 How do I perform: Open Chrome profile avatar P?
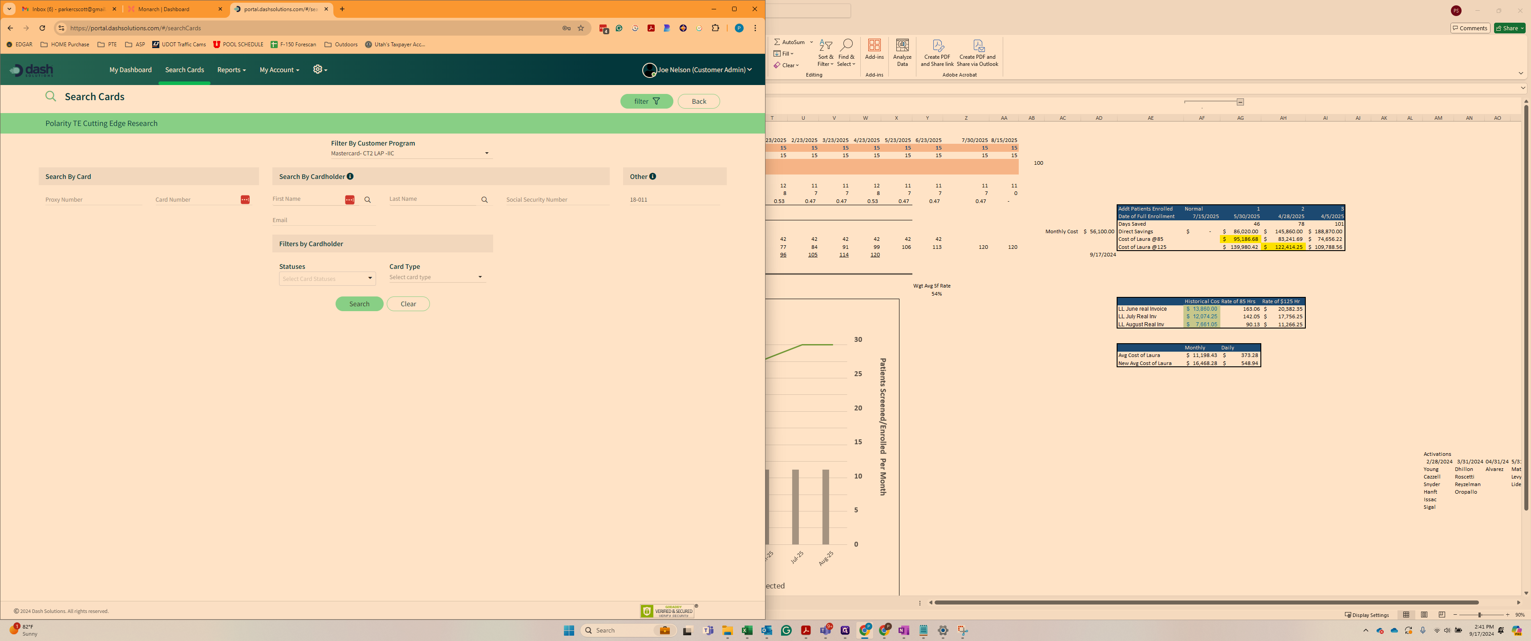pos(739,28)
